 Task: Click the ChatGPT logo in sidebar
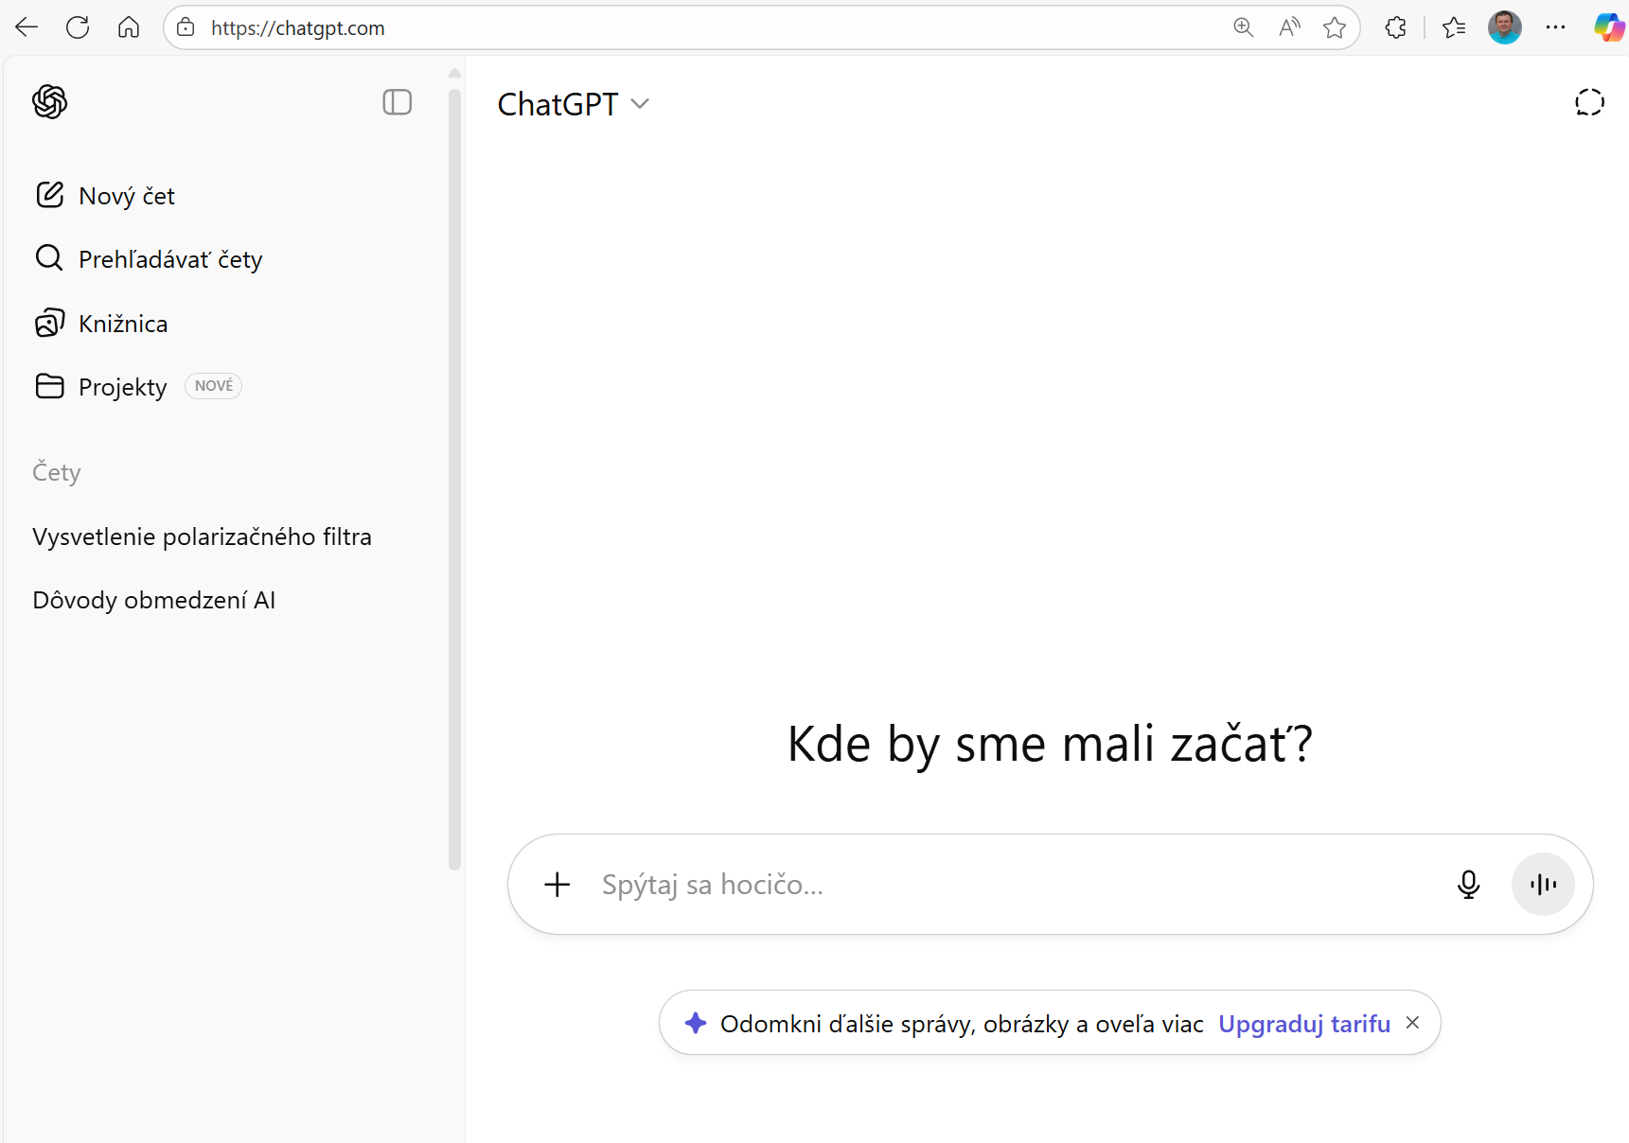click(49, 102)
